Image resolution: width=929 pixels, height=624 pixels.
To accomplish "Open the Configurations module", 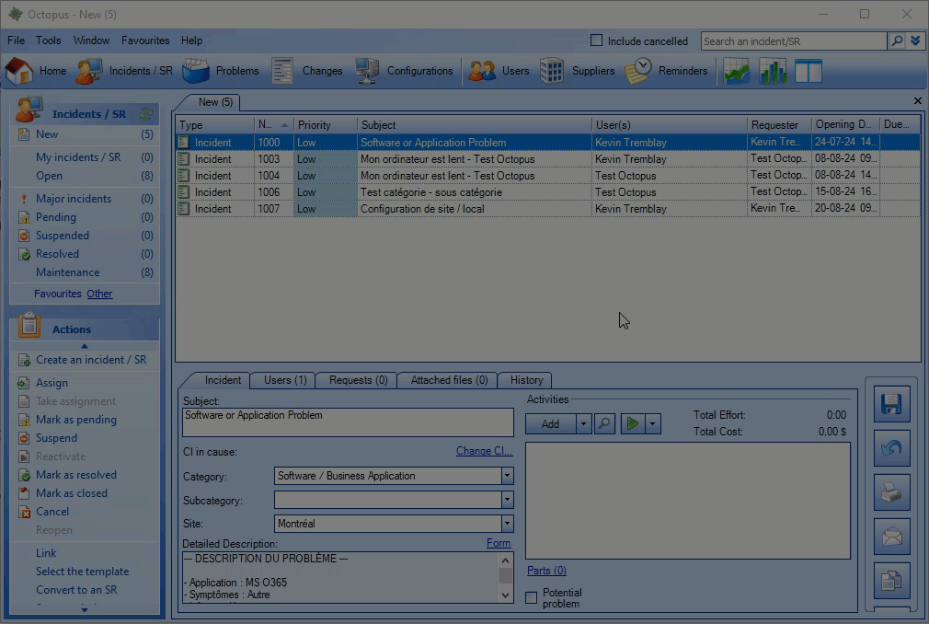I will click(x=367, y=71).
